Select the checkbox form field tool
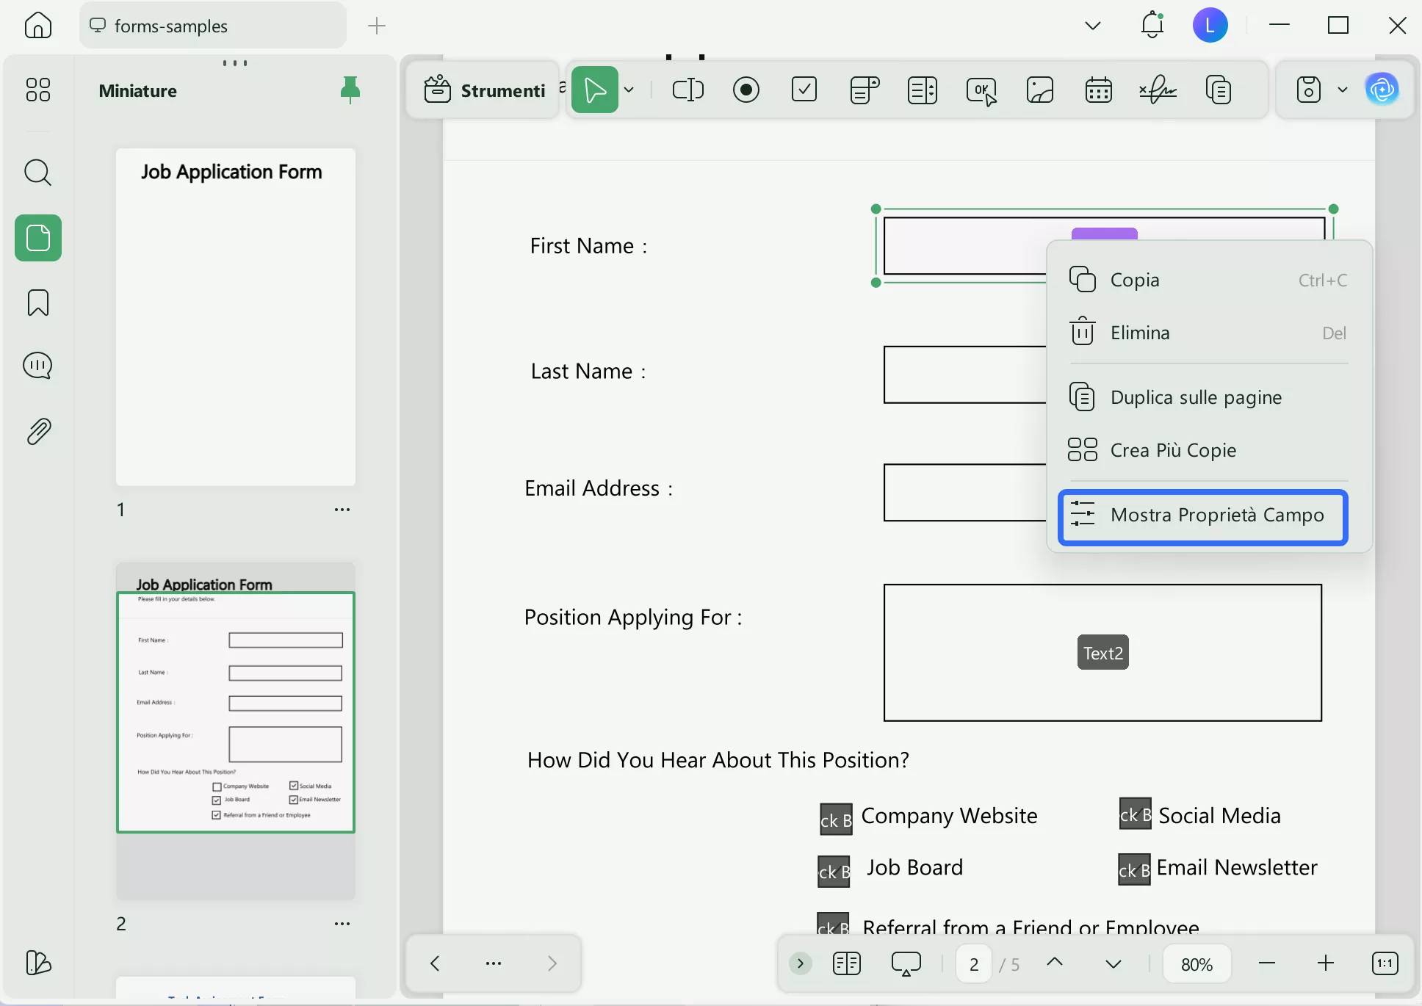1422x1006 pixels. tap(804, 90)
